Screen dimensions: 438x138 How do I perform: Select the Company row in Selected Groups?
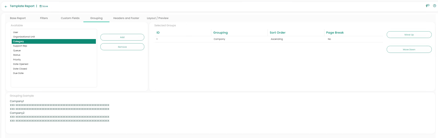[219, 39]
